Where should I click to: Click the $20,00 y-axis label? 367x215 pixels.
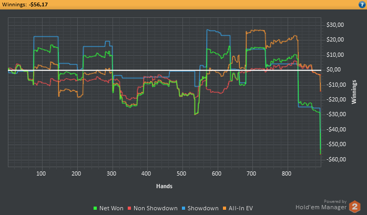click(335, 40)
